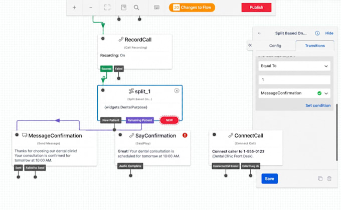The height and width of the screenshot is (210, 341).
Task: Show keyboard shortcuts icon
Action: (156, 7)
